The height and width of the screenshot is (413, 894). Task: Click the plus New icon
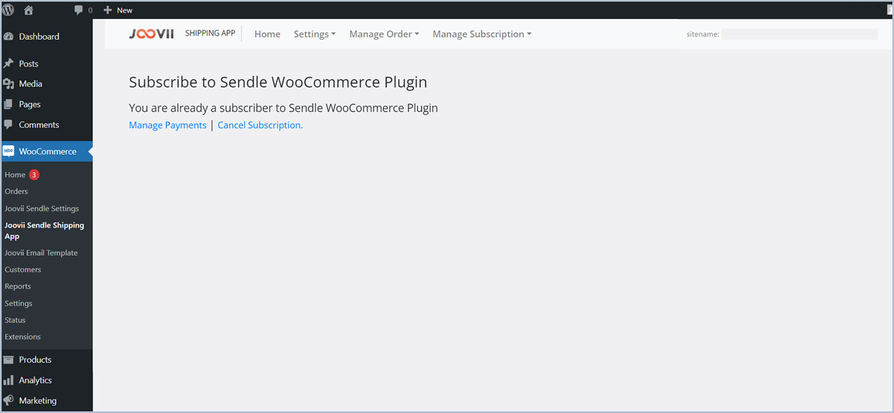(108, 10)
